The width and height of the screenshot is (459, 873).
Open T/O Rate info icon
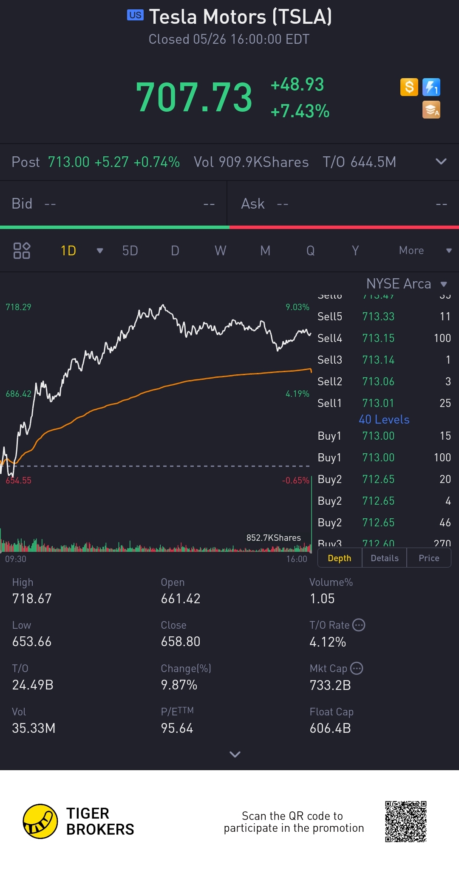click(x=359, y=625)
